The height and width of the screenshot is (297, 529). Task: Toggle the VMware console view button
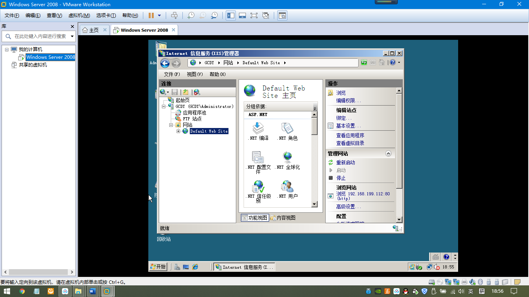pos(282,15)
